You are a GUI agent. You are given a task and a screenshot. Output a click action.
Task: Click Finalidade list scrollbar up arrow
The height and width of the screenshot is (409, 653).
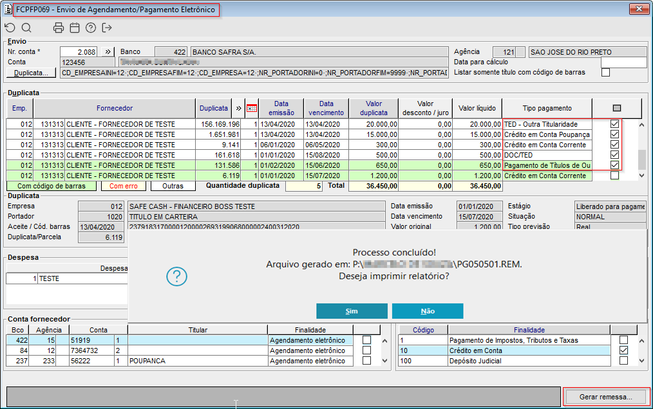pyautogui.click(x=642, y=341)
